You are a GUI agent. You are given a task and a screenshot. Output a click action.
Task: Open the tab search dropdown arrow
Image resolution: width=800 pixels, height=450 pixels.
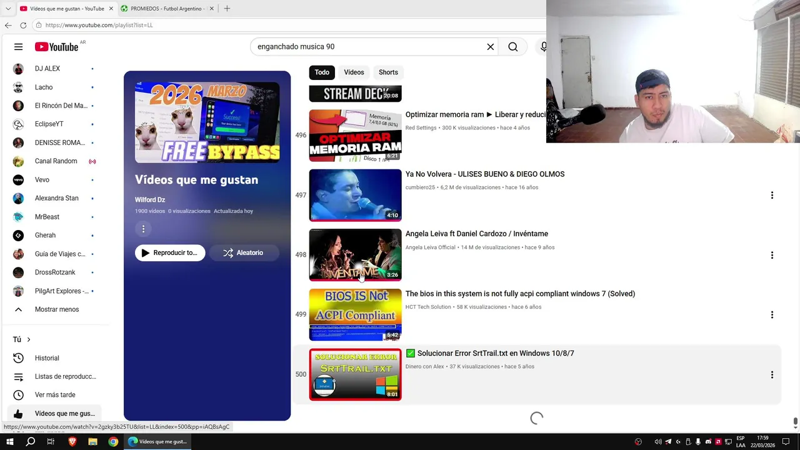tap(7, 9)
